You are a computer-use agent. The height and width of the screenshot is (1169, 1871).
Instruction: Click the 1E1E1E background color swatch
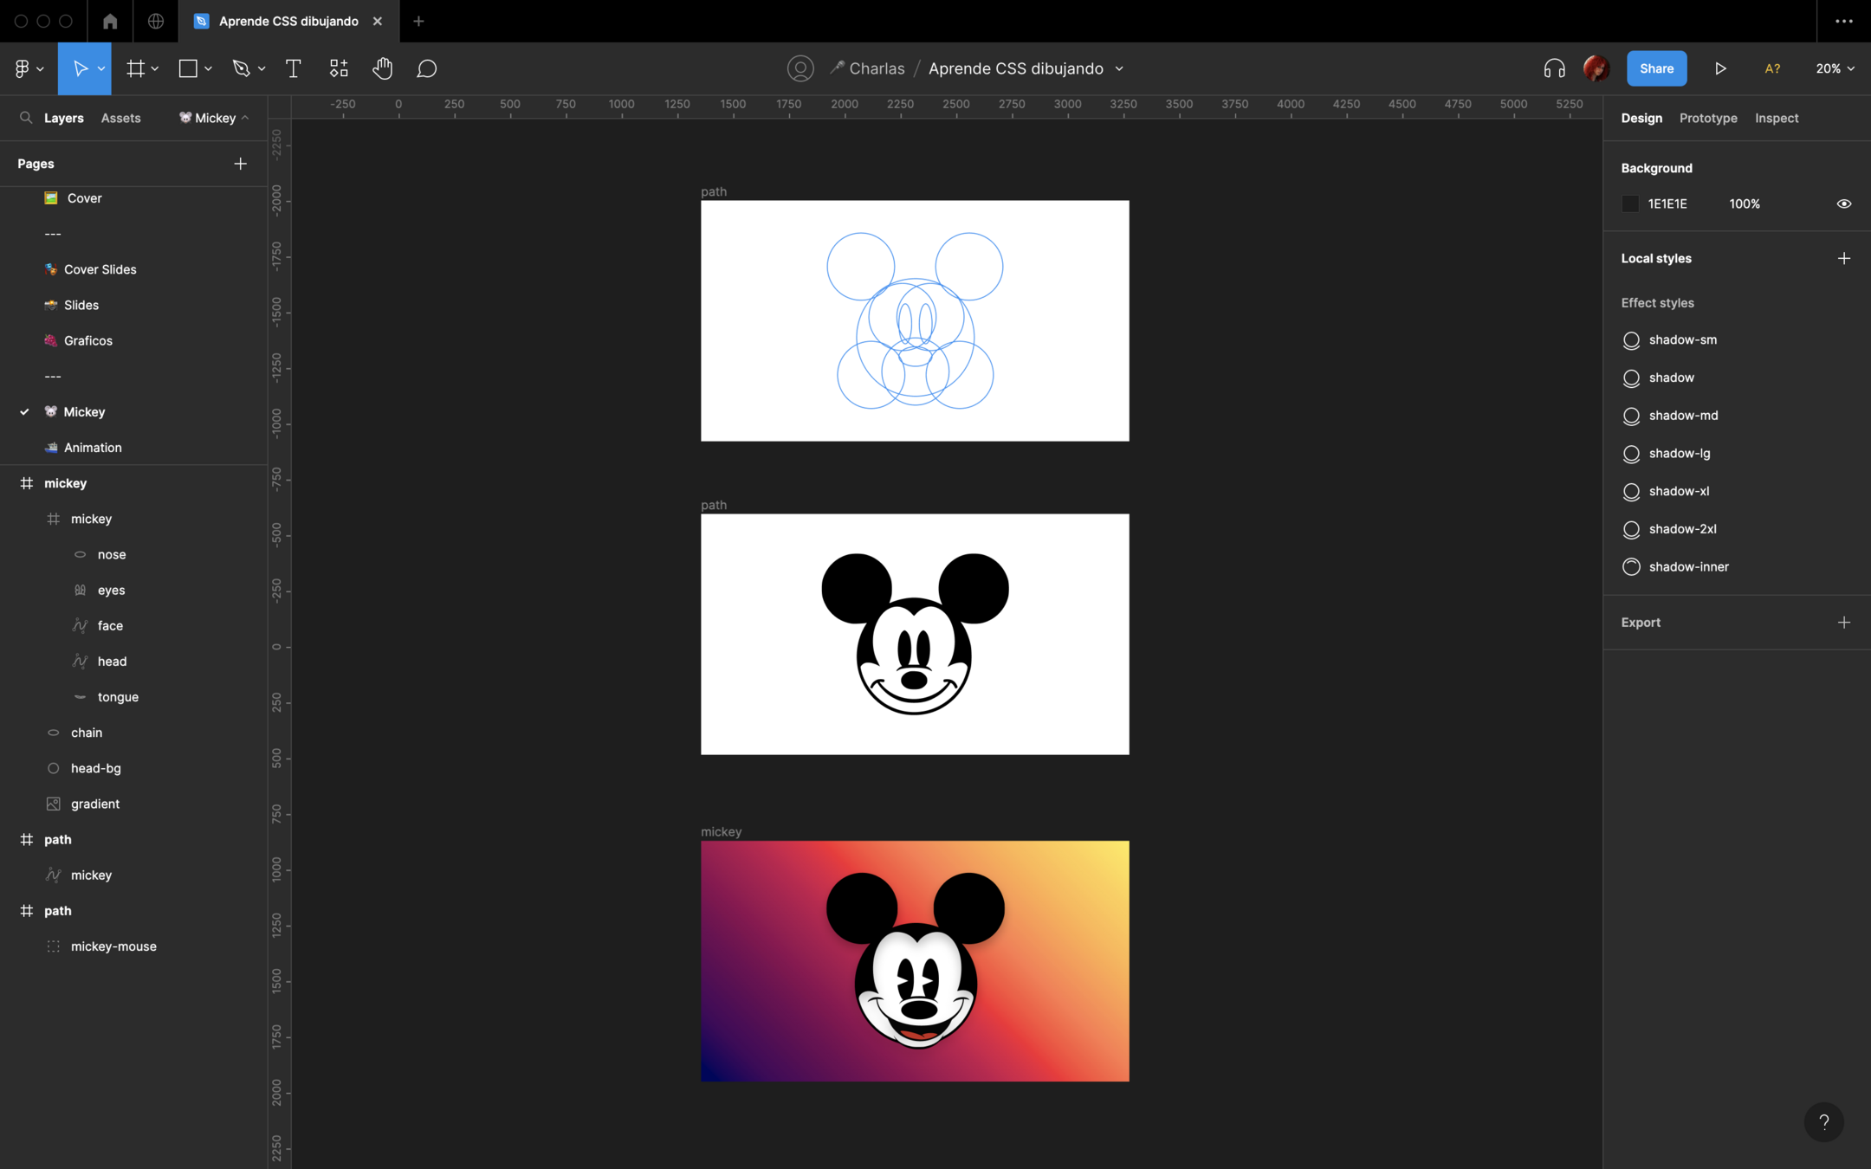[1630, 204]
